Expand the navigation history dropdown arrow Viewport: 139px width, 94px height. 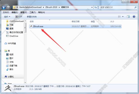coord(11,8)
